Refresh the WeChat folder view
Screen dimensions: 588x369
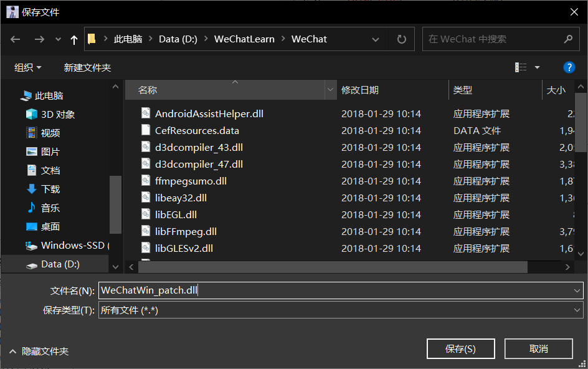point(402,39)
